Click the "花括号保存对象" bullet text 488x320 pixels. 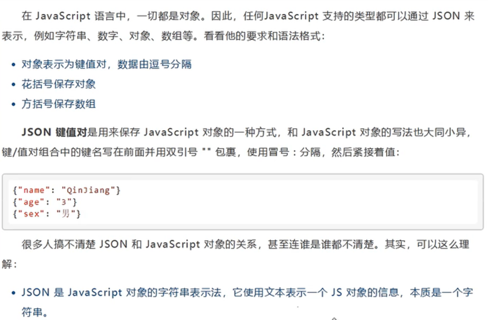coord(59,84)
